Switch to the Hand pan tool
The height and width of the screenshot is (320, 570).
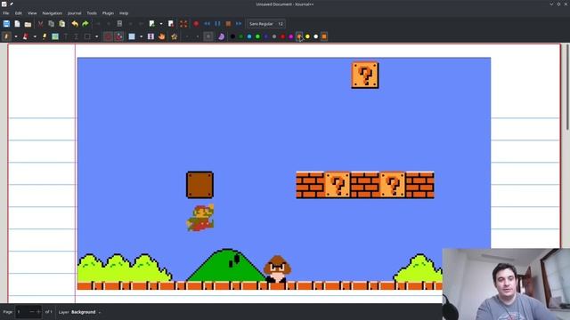click(162, 36)
